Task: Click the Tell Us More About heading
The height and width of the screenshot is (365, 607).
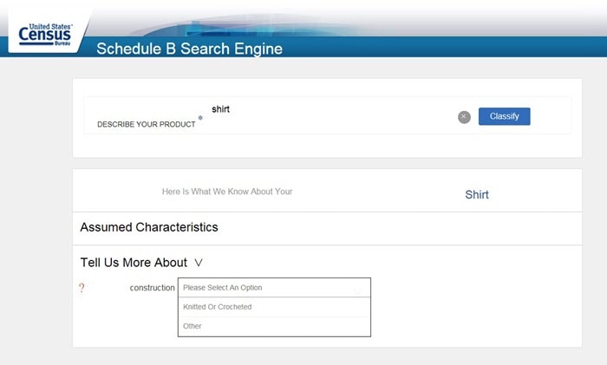Action: coord(134,263)
